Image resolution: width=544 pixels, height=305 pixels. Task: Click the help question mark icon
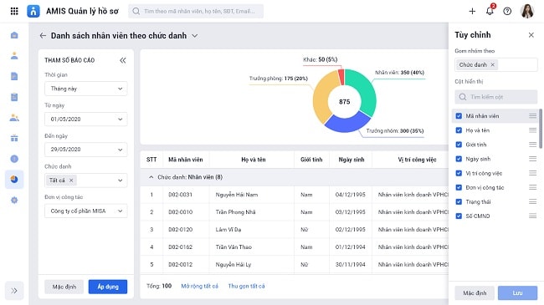tap(507, 11)
